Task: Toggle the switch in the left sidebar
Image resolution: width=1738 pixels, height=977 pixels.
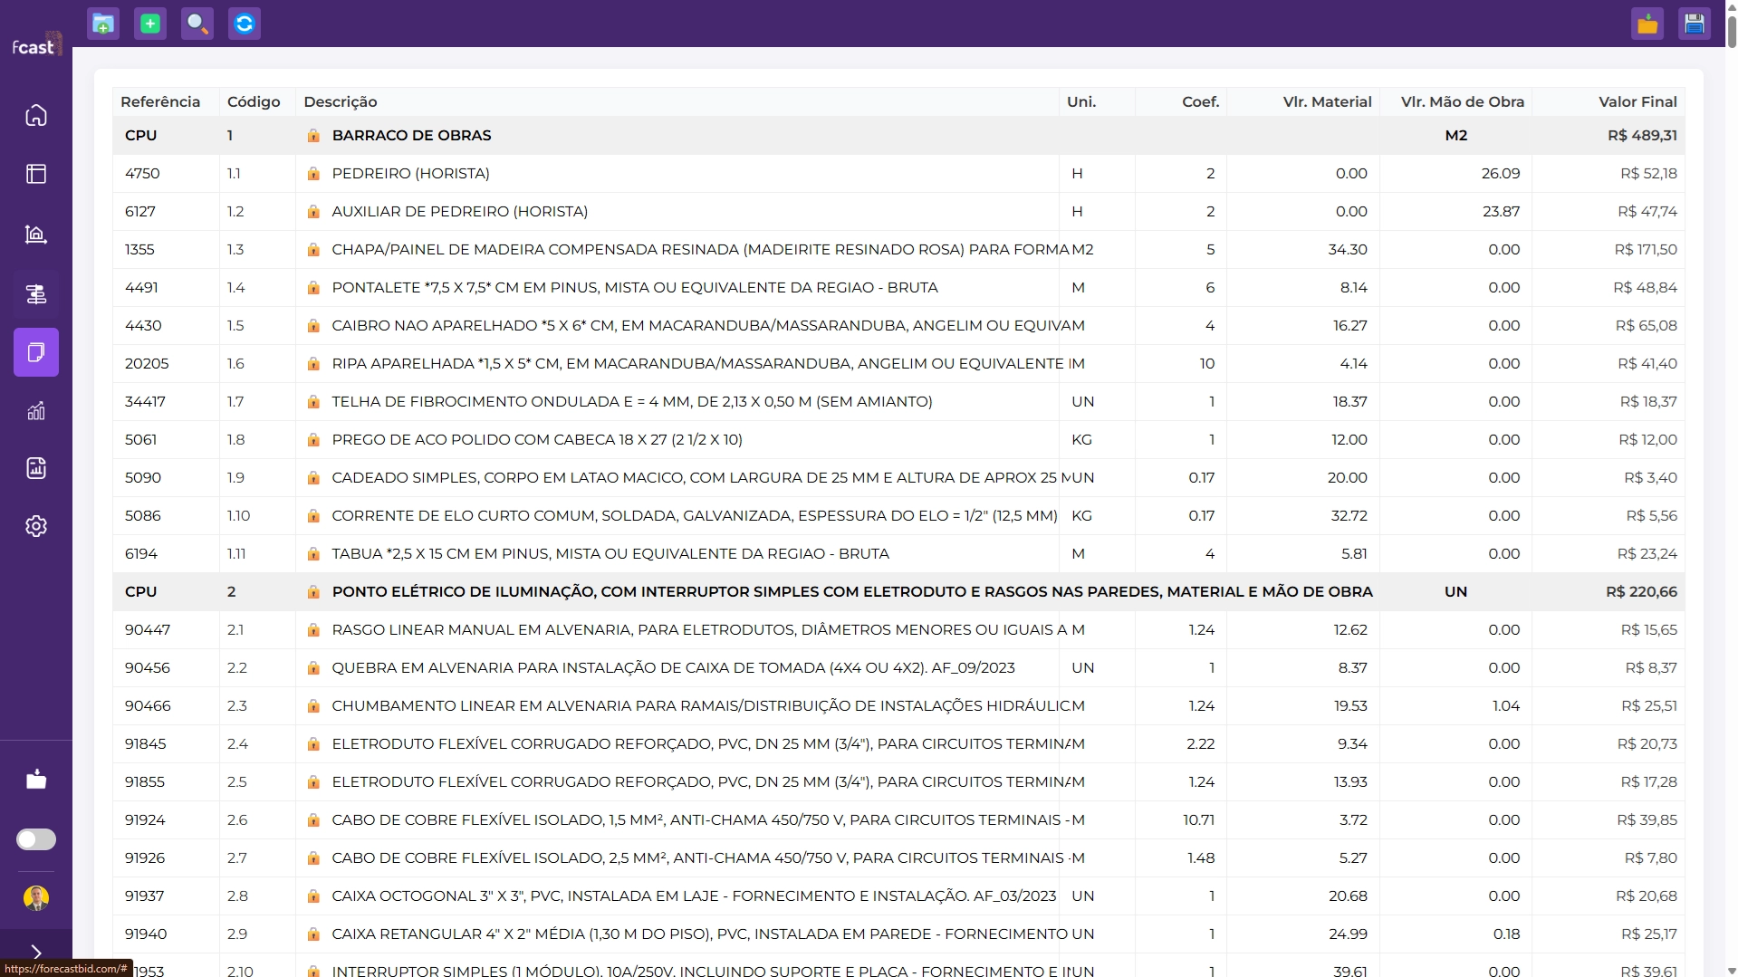Action: tap(36, 839)
